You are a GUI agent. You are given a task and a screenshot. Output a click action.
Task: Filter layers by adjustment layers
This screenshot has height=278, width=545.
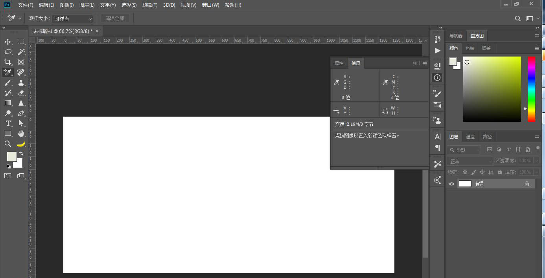click(499, 150)
